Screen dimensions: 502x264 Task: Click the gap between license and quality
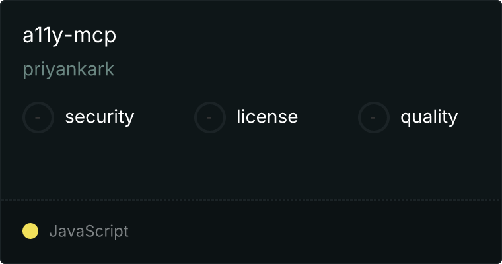pos(328,117)
